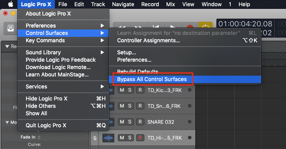
Task: Click the Library inbox icon in toolbar
Action: point(11,28)
